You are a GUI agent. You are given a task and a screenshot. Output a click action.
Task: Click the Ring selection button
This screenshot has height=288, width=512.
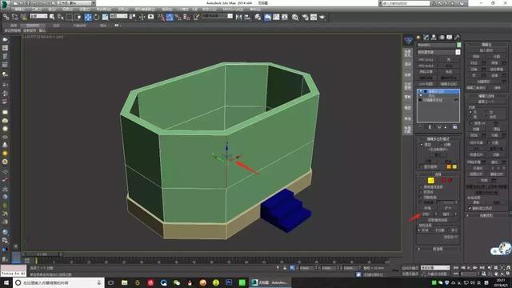426,214
